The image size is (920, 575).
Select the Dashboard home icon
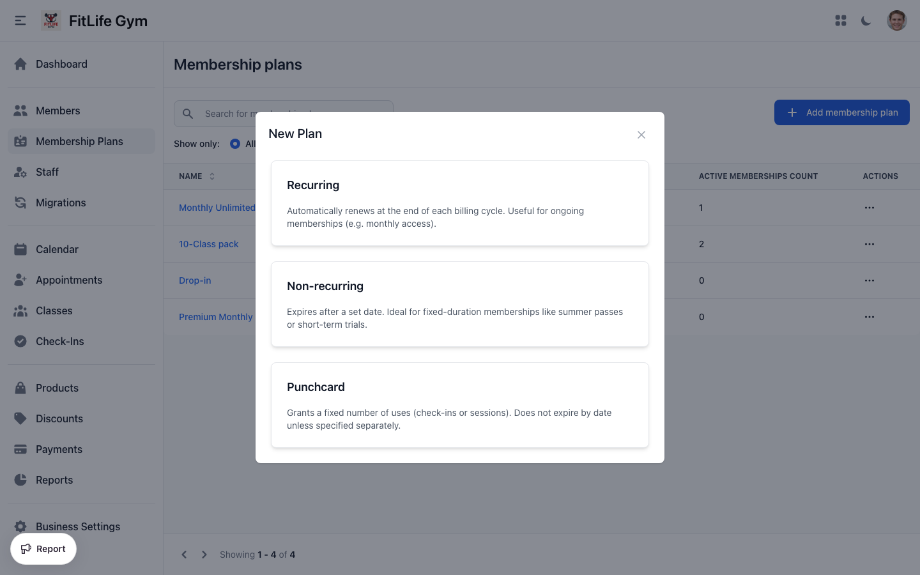pos(20,64)
